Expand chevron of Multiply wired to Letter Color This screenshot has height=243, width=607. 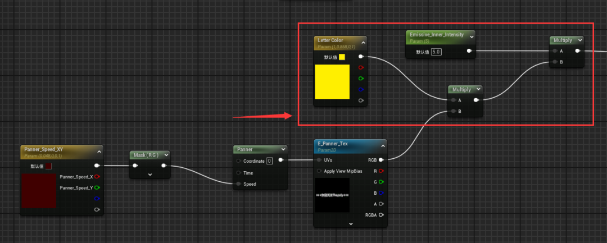pyautogui.click(x=479, y=89)
